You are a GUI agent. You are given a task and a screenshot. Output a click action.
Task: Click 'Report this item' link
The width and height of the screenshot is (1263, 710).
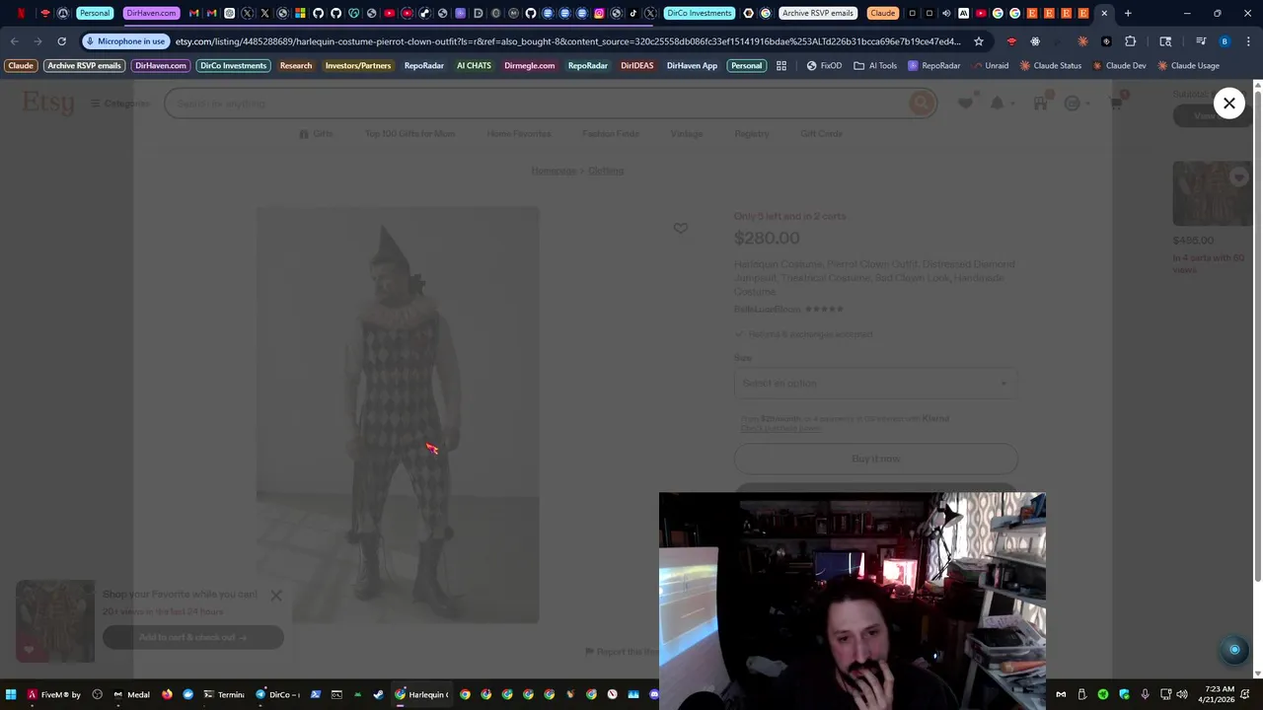point(622,652)
